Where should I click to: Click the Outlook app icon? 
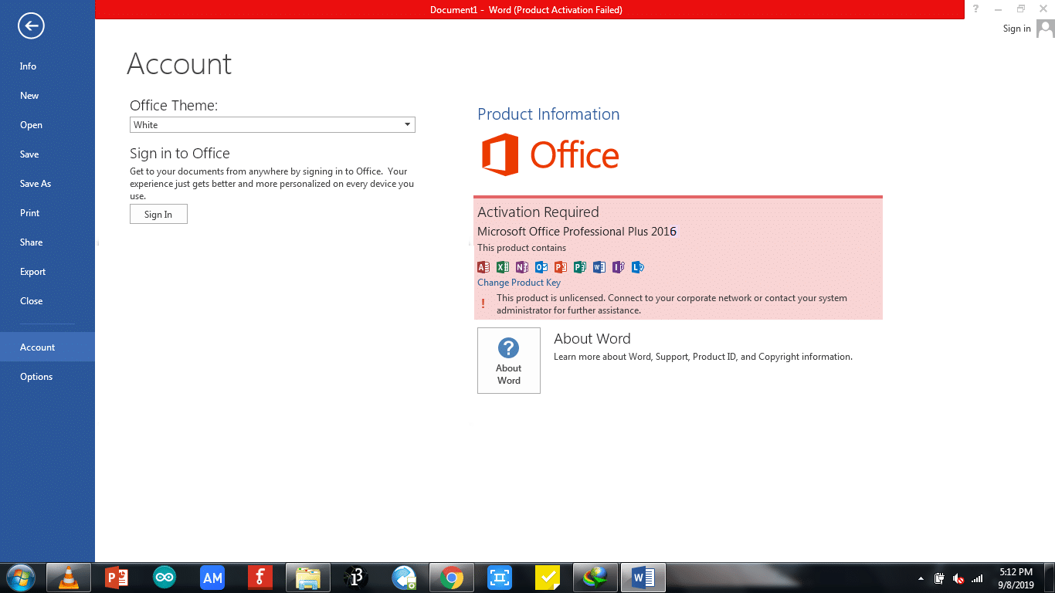pos(541,267)
